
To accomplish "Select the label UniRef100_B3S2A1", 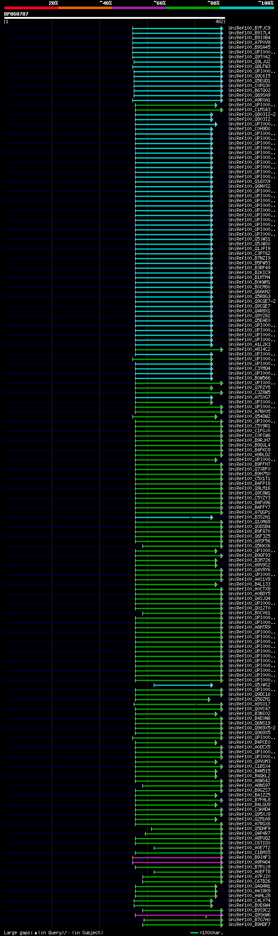I will [x=249, y=517].
